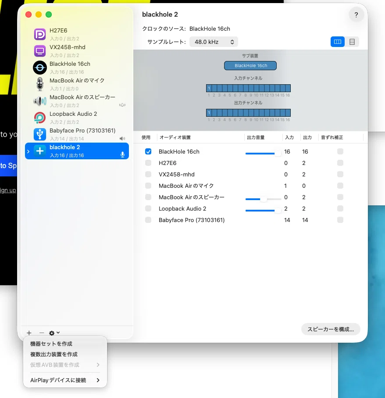Viewport: 385px width, 398px height.
Task: Click the MacBook Air speaker icon
Action: (40, 101)
